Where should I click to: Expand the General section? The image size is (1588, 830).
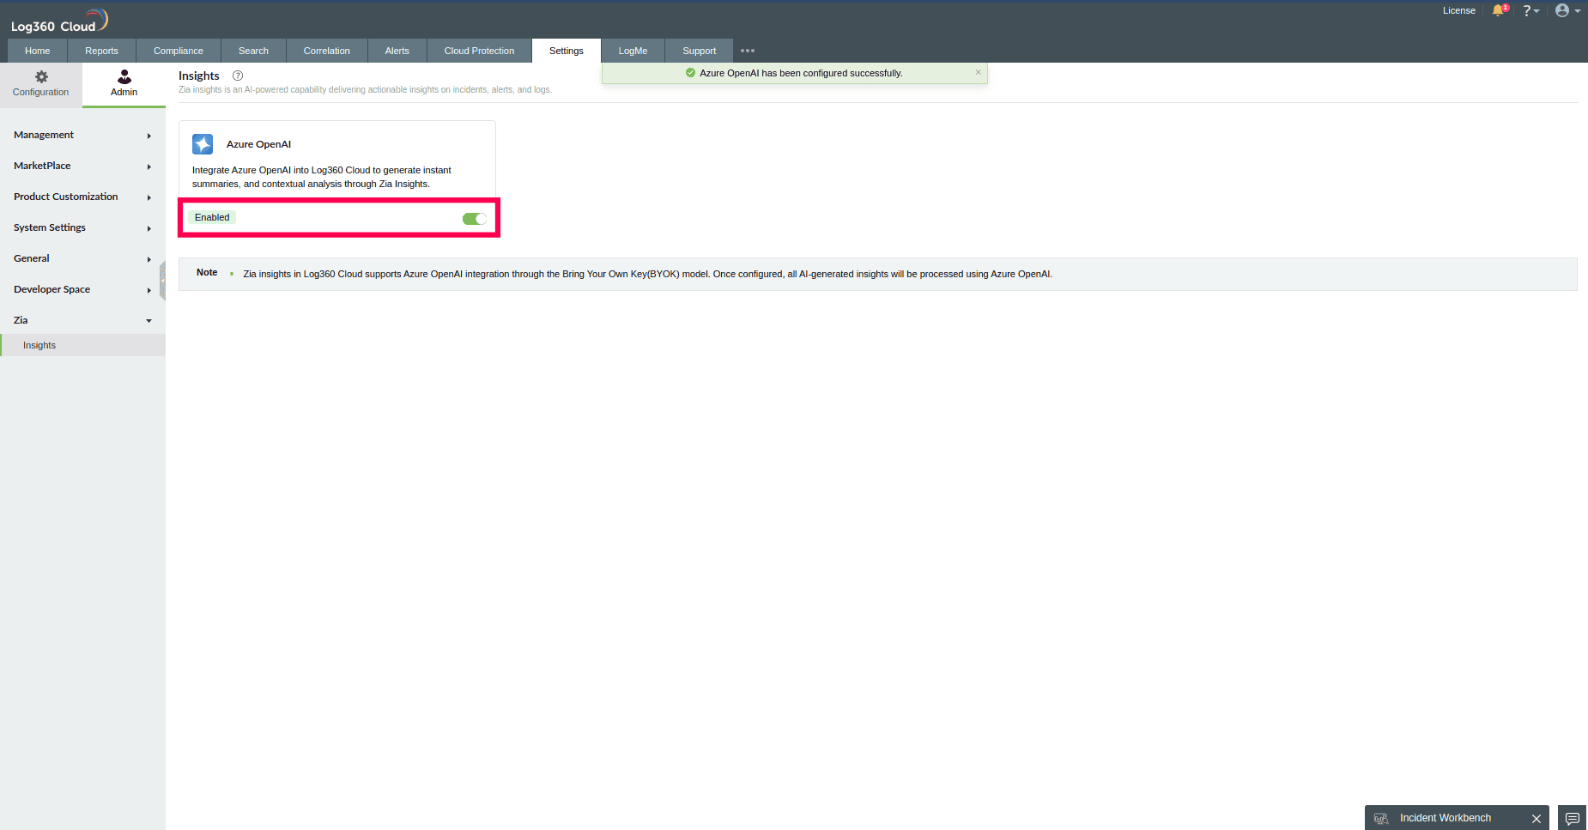pos(82,258)
